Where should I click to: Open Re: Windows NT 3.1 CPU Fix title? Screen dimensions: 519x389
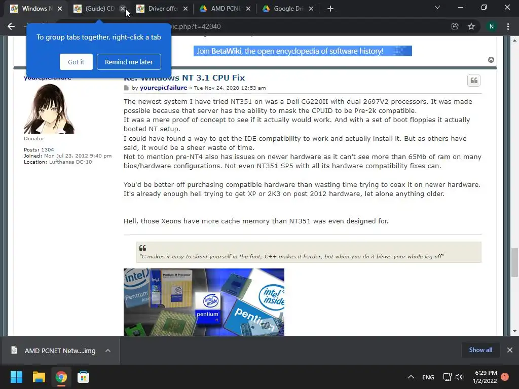tap(184, 77)
